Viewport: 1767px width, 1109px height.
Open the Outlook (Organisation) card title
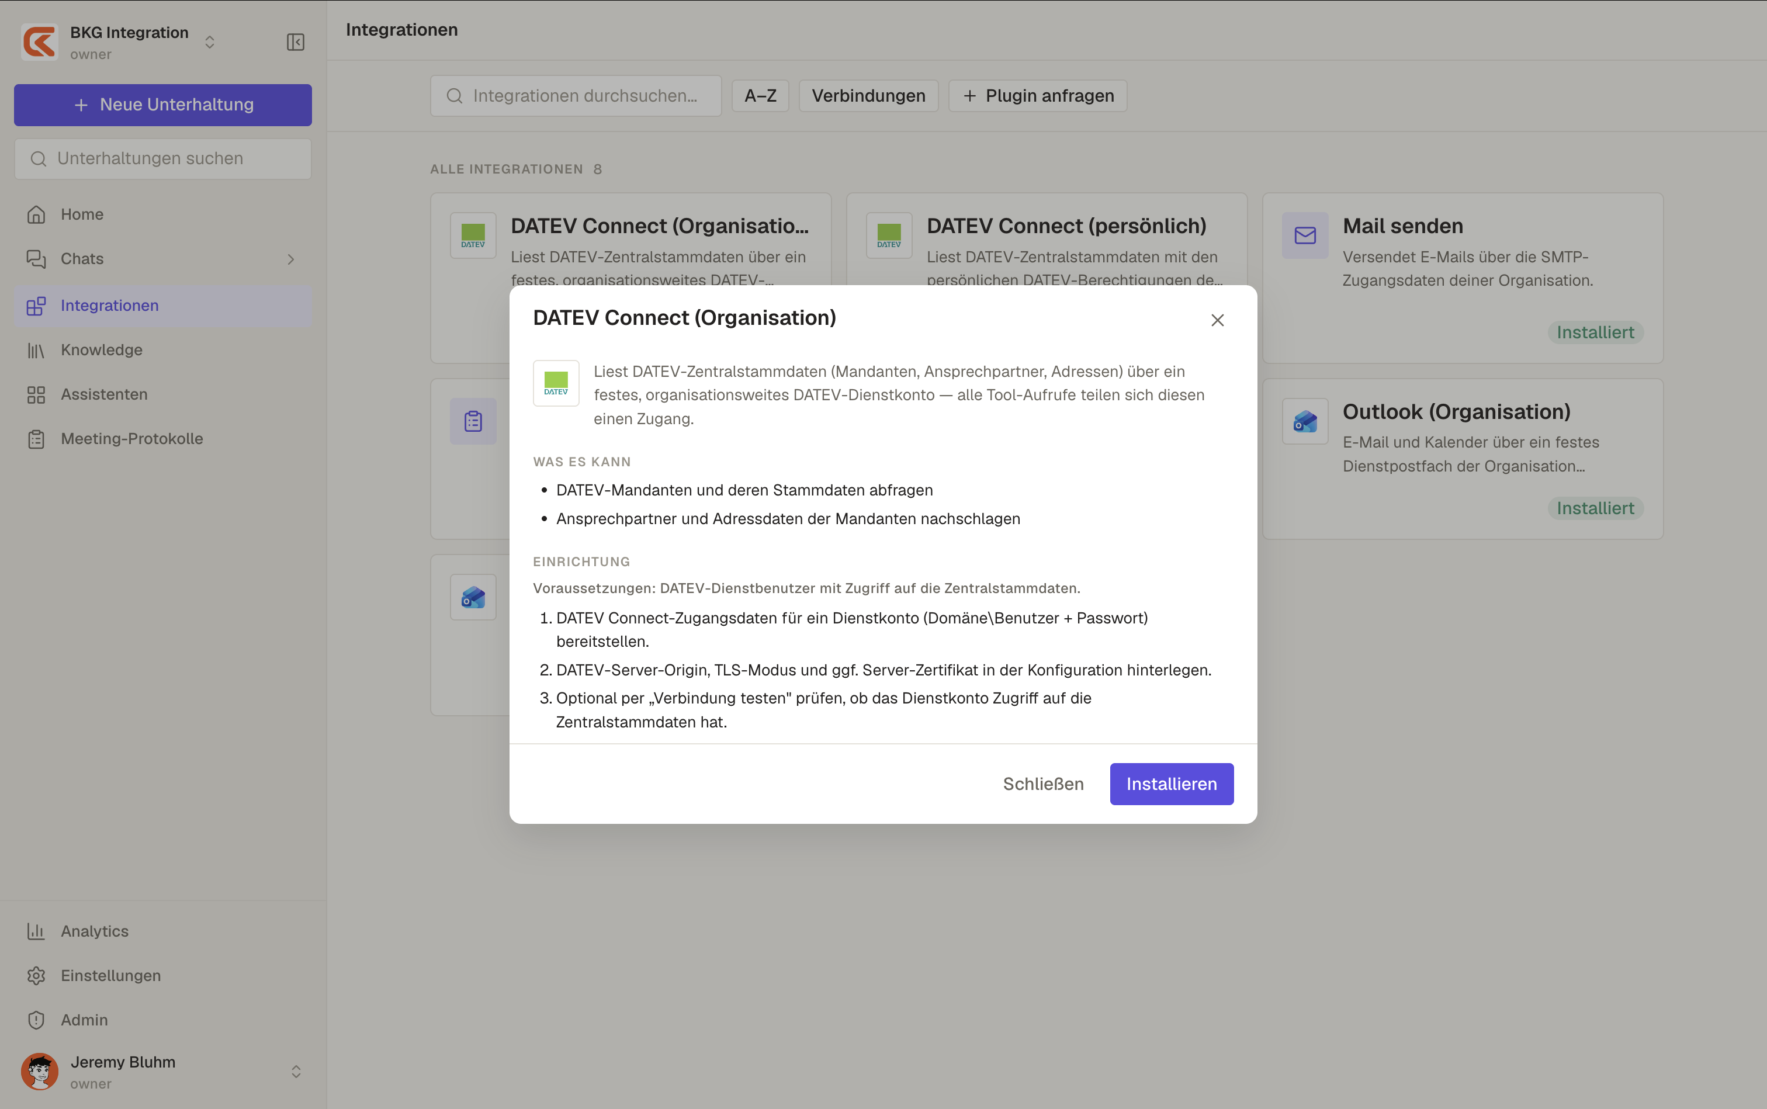click(x=1457, y=411)
